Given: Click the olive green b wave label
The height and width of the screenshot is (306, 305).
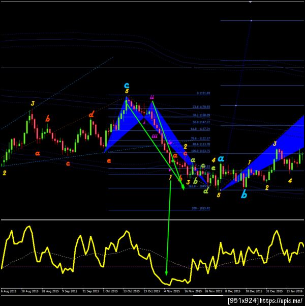Looking at the screenshot, I should (195, 181).
